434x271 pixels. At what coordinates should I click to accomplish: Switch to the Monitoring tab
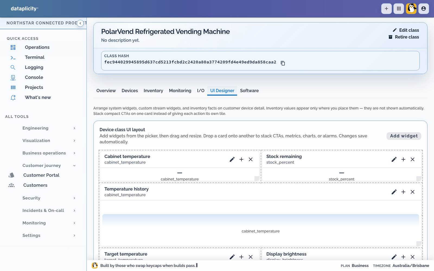(x=180, y=91)
